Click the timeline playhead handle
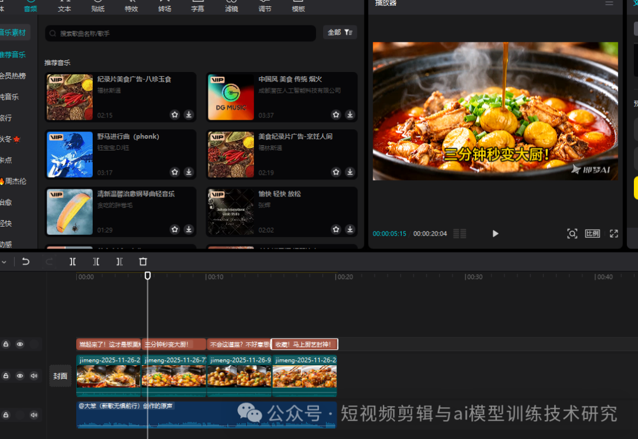638x439 pixels. click(148, 276)
